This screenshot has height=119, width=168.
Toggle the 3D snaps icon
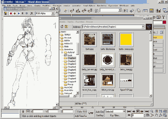(x=72, y=11)
